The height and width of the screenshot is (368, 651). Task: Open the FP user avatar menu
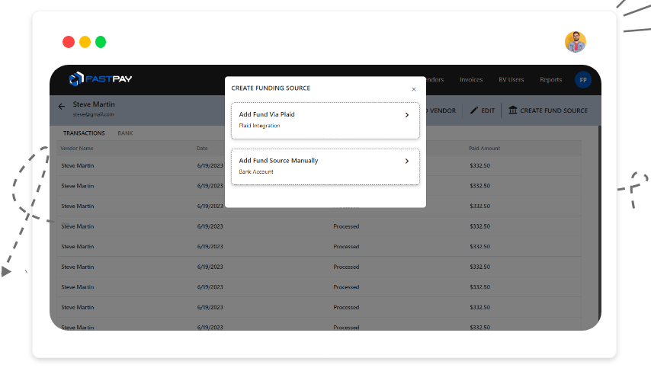(582, 80)
